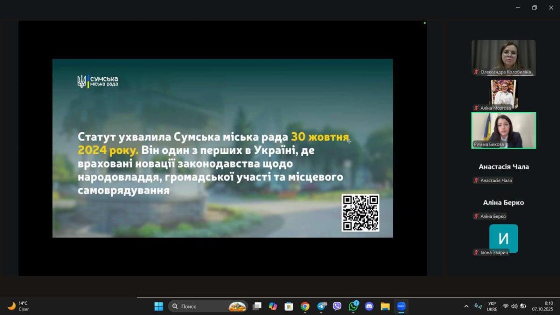Launch Viber from the taskbar

click(337, 306)
